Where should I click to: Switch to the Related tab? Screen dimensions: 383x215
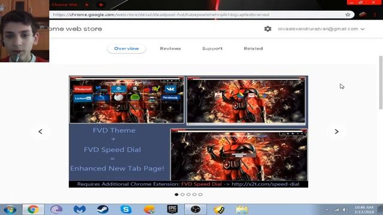(x=253, y=48)
